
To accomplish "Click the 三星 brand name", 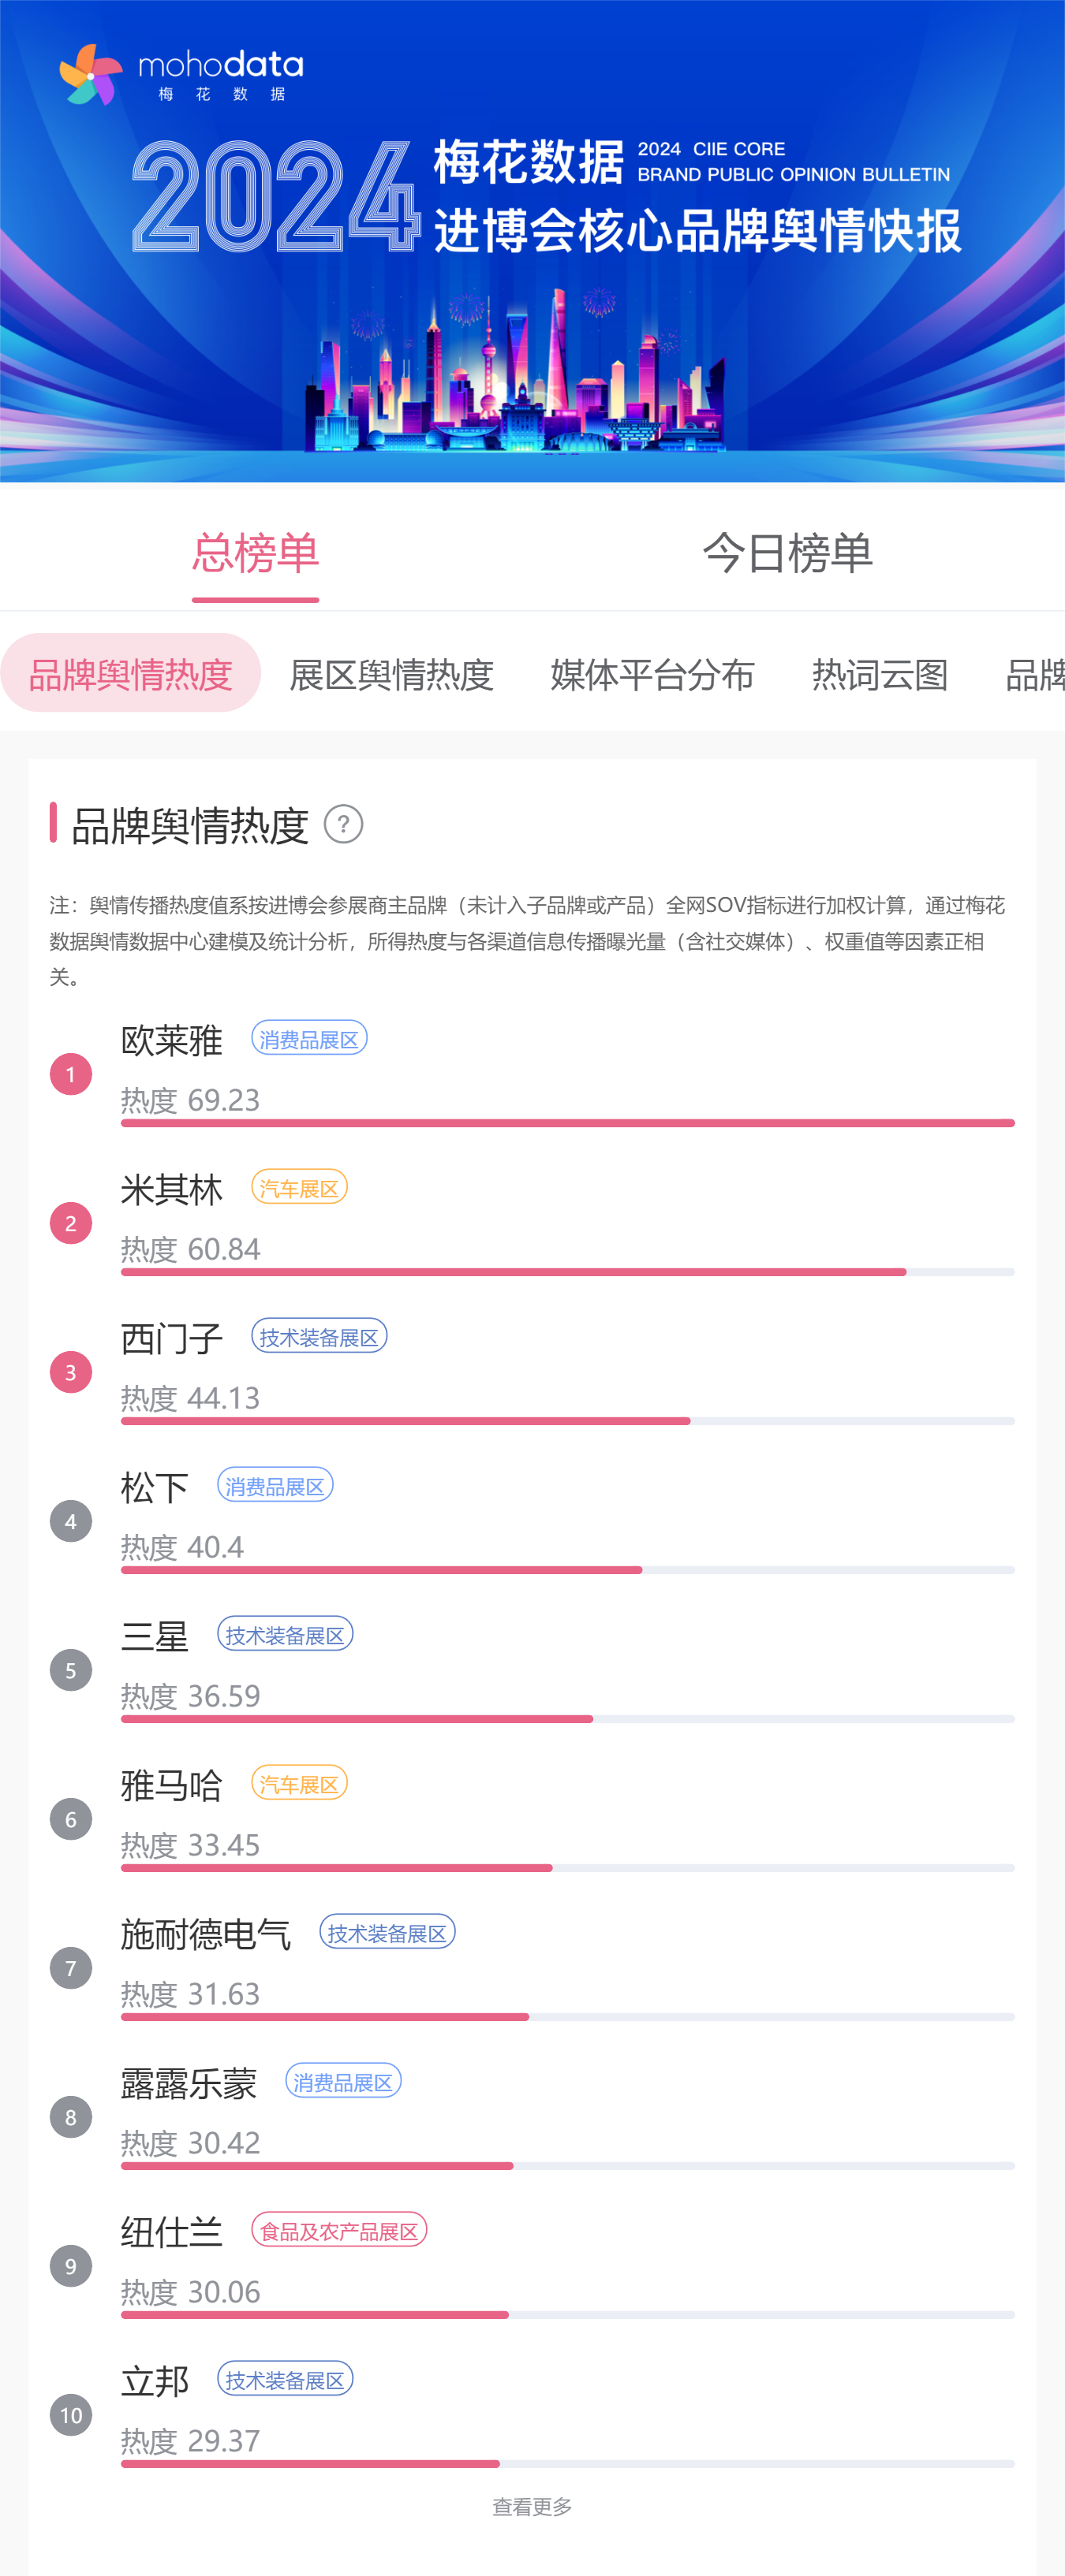I will coord(155,1636).
